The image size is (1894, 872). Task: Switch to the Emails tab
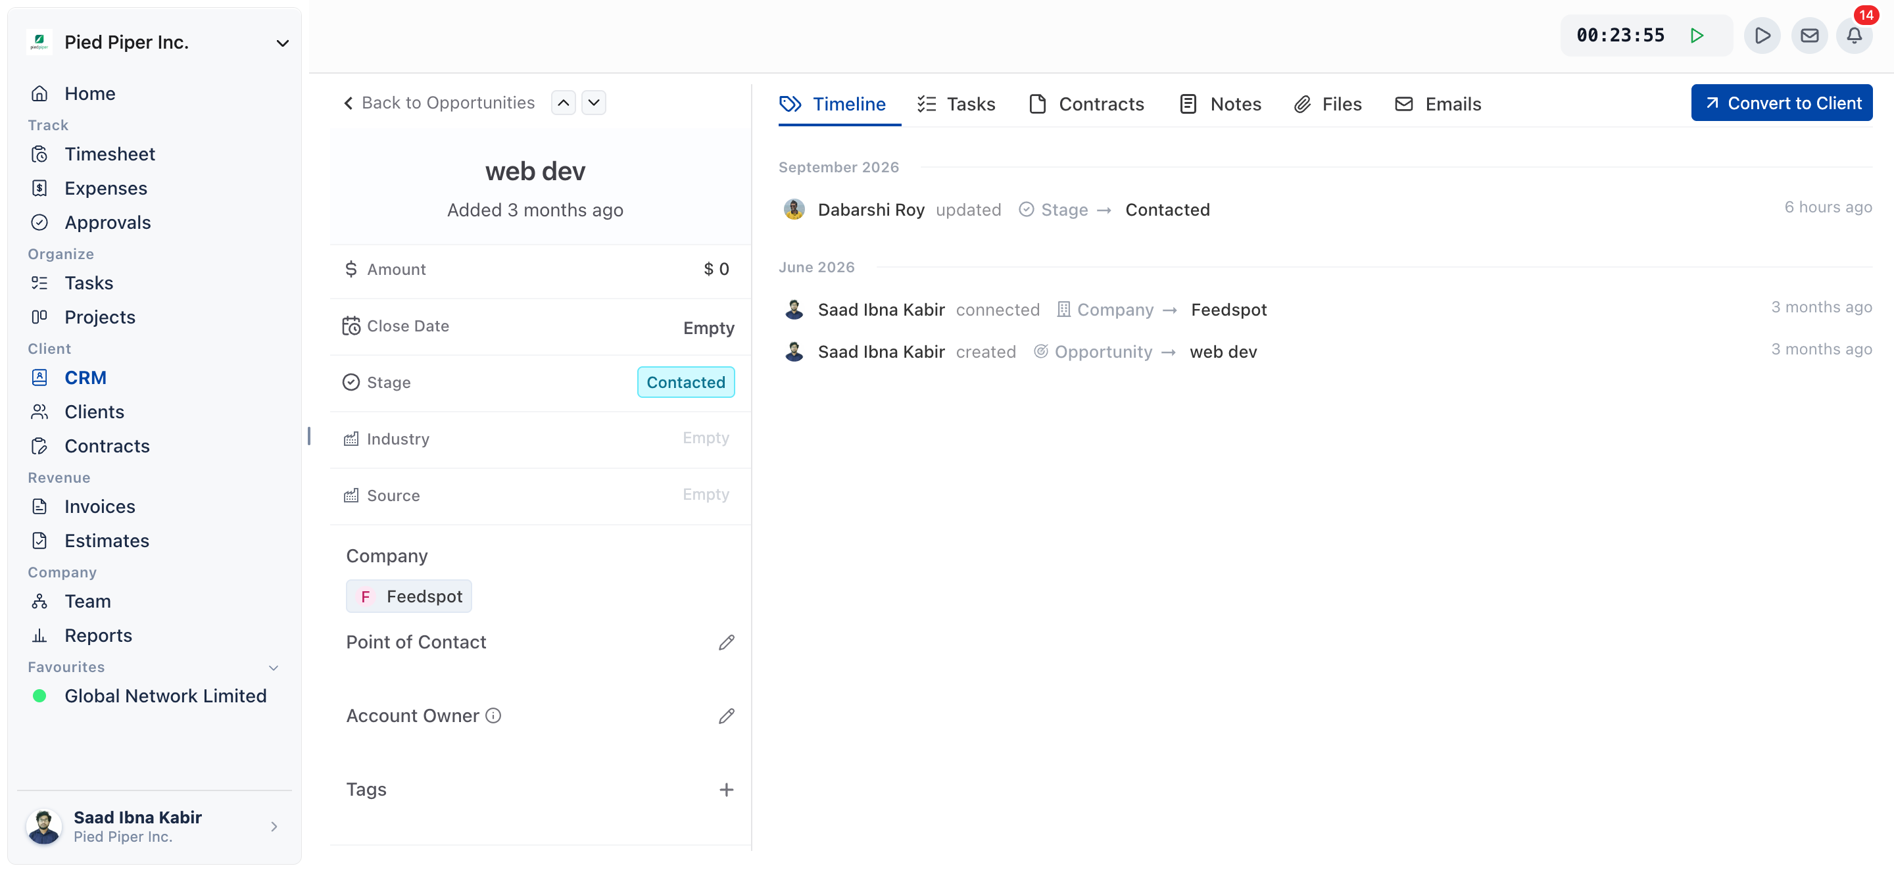pos(1438,105)
